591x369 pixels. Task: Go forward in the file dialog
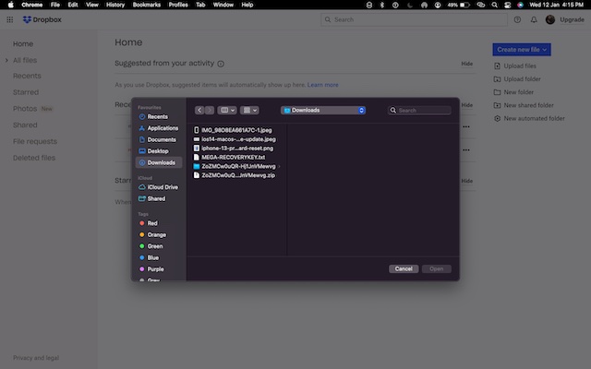point(210,110)
